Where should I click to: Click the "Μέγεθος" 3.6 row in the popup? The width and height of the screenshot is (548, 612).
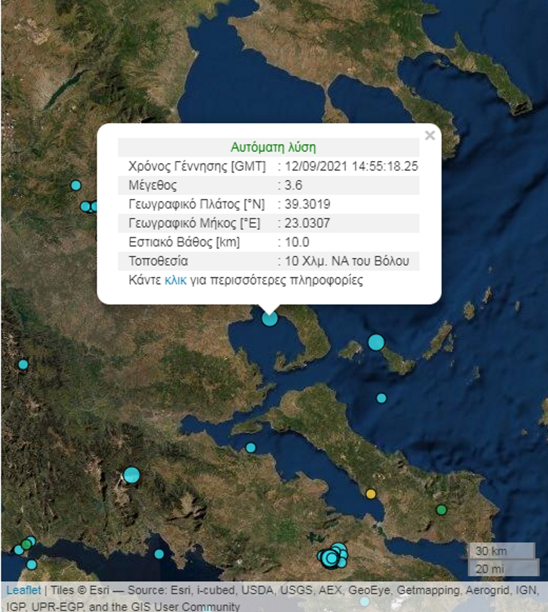269,185
